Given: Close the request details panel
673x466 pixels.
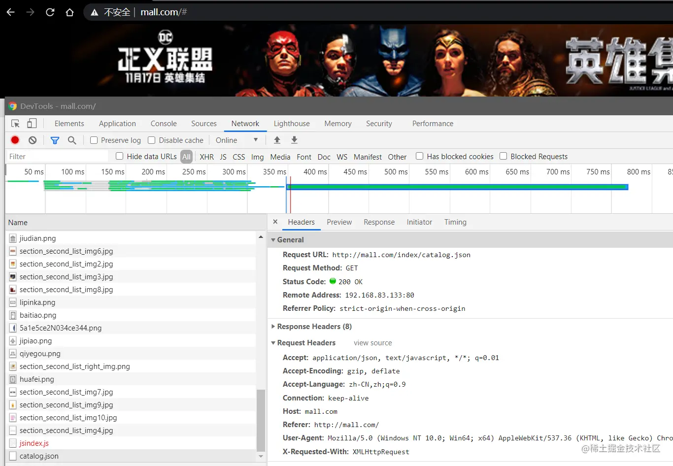Looking at the screenshot, I should coord(275,222).
